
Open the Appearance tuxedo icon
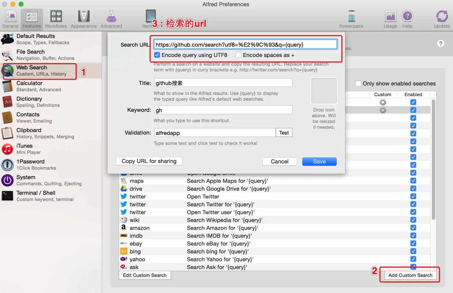pos(84,19)
